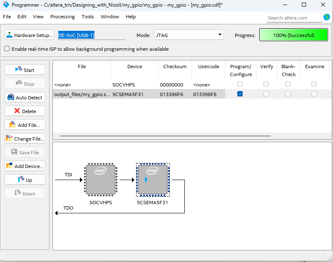Select the 013396F6 checksum cell
The image size is (333, 262).
click(x=175, y=94)
